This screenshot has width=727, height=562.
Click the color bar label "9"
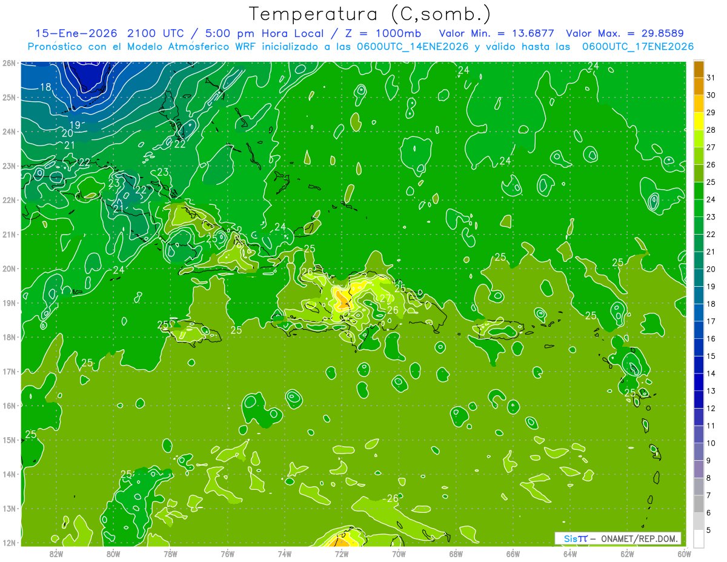[709, 461]
